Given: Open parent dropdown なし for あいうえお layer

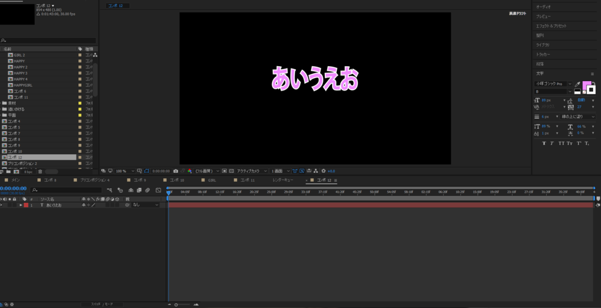Looking at the screenshot, I should (146, 205).
